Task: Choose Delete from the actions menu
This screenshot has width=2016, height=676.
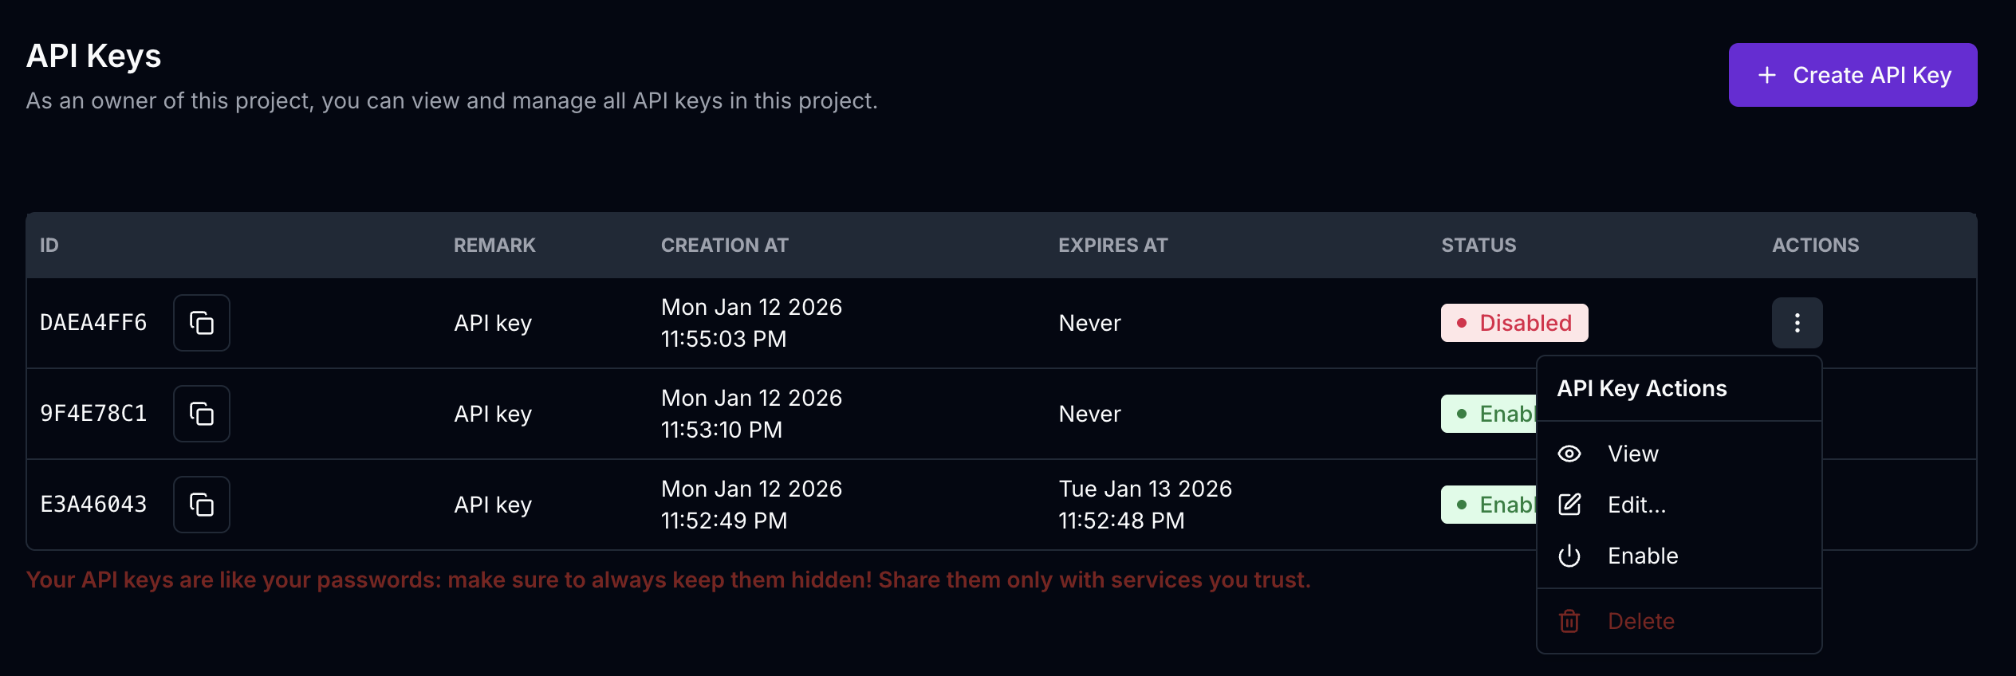Action: [1640, 621]
